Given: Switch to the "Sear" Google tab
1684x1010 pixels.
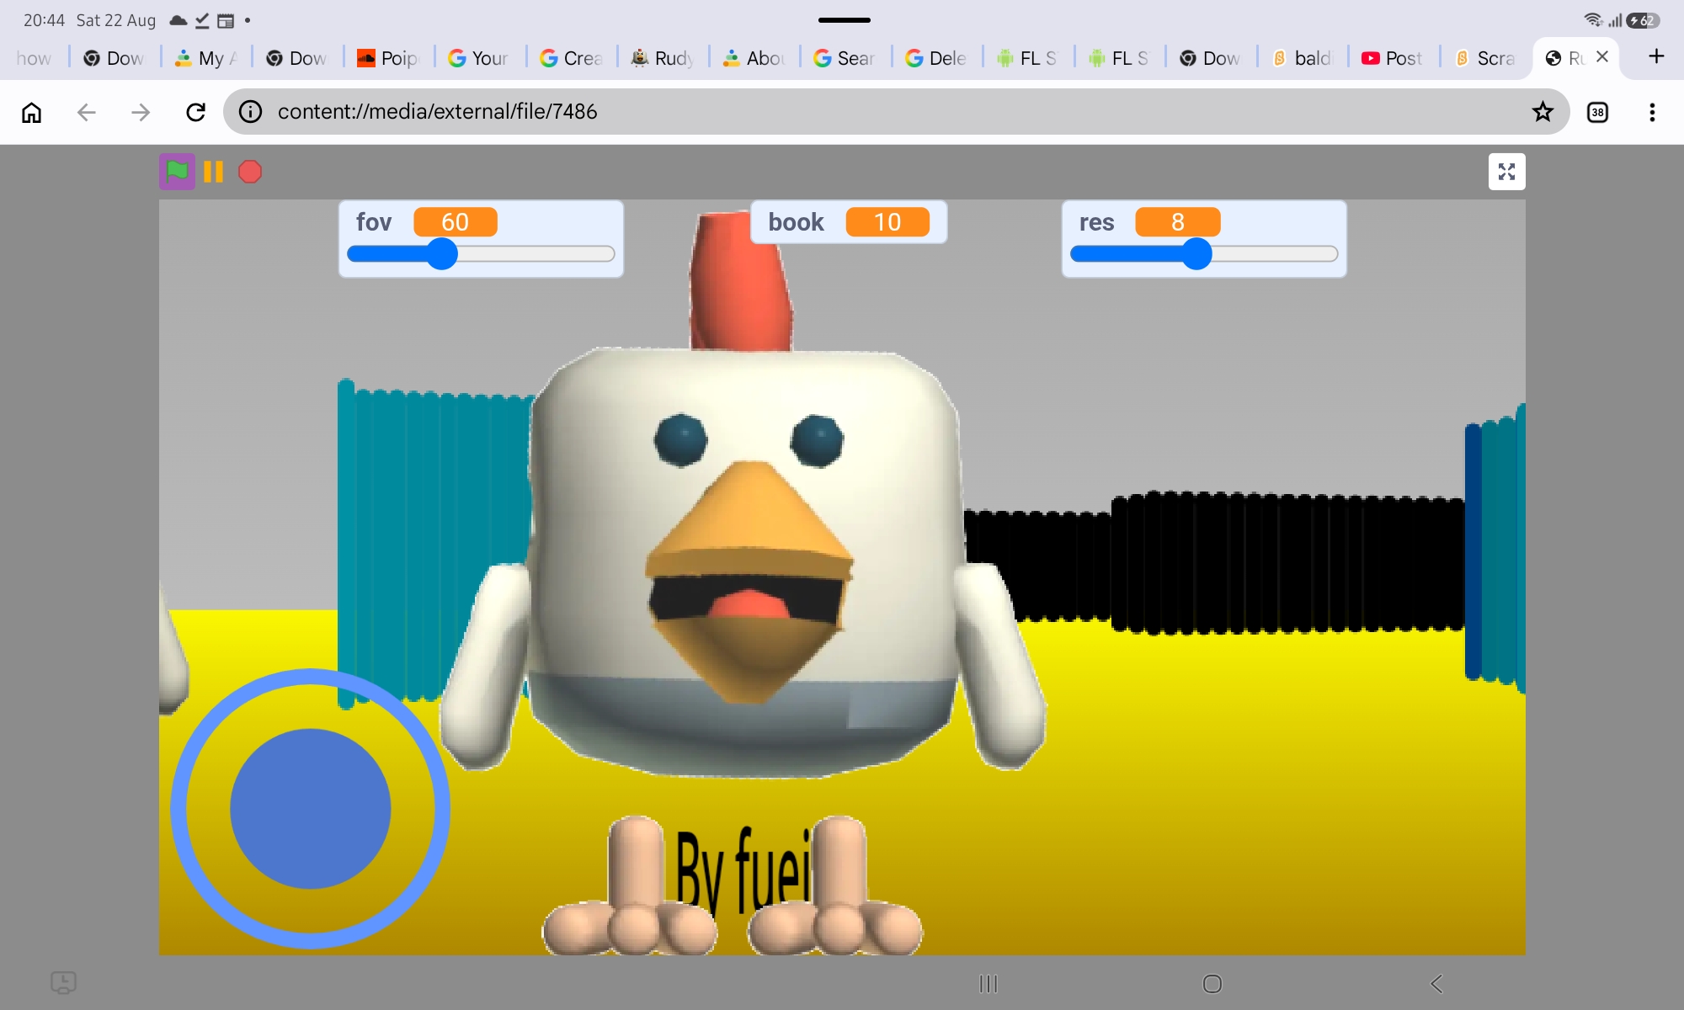Looking at the screenshot, I should pos(846,58).
